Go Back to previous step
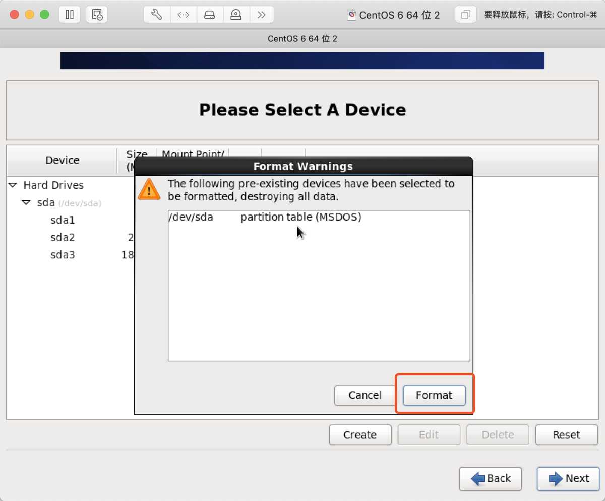 (490, 478)
